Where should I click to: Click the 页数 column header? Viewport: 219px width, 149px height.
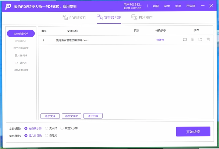click(137, 30)
